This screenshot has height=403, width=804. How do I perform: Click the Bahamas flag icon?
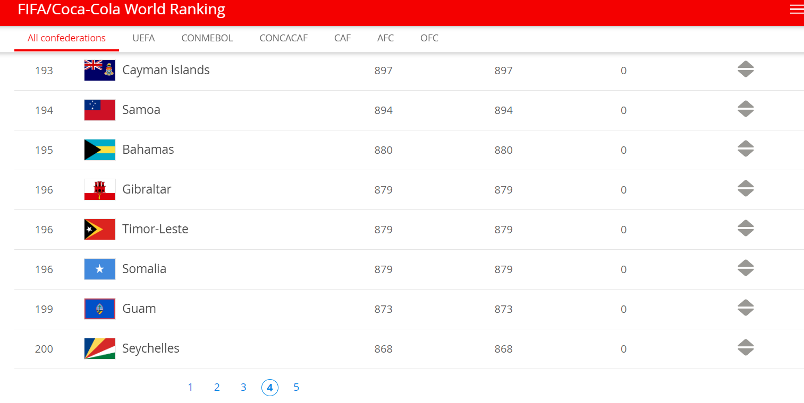(x=100, y=150)
